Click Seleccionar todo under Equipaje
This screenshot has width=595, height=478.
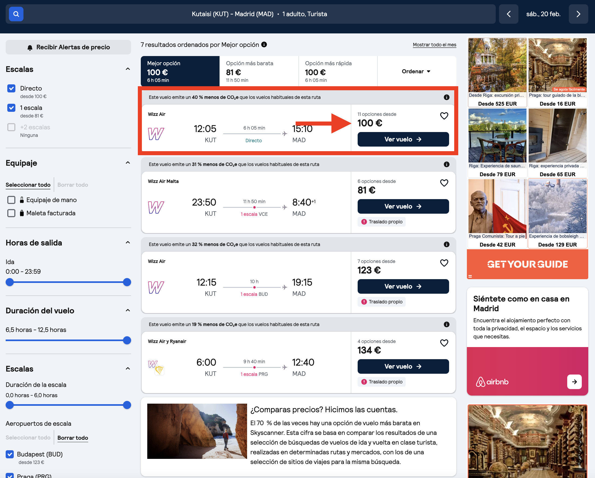[28, 185]
